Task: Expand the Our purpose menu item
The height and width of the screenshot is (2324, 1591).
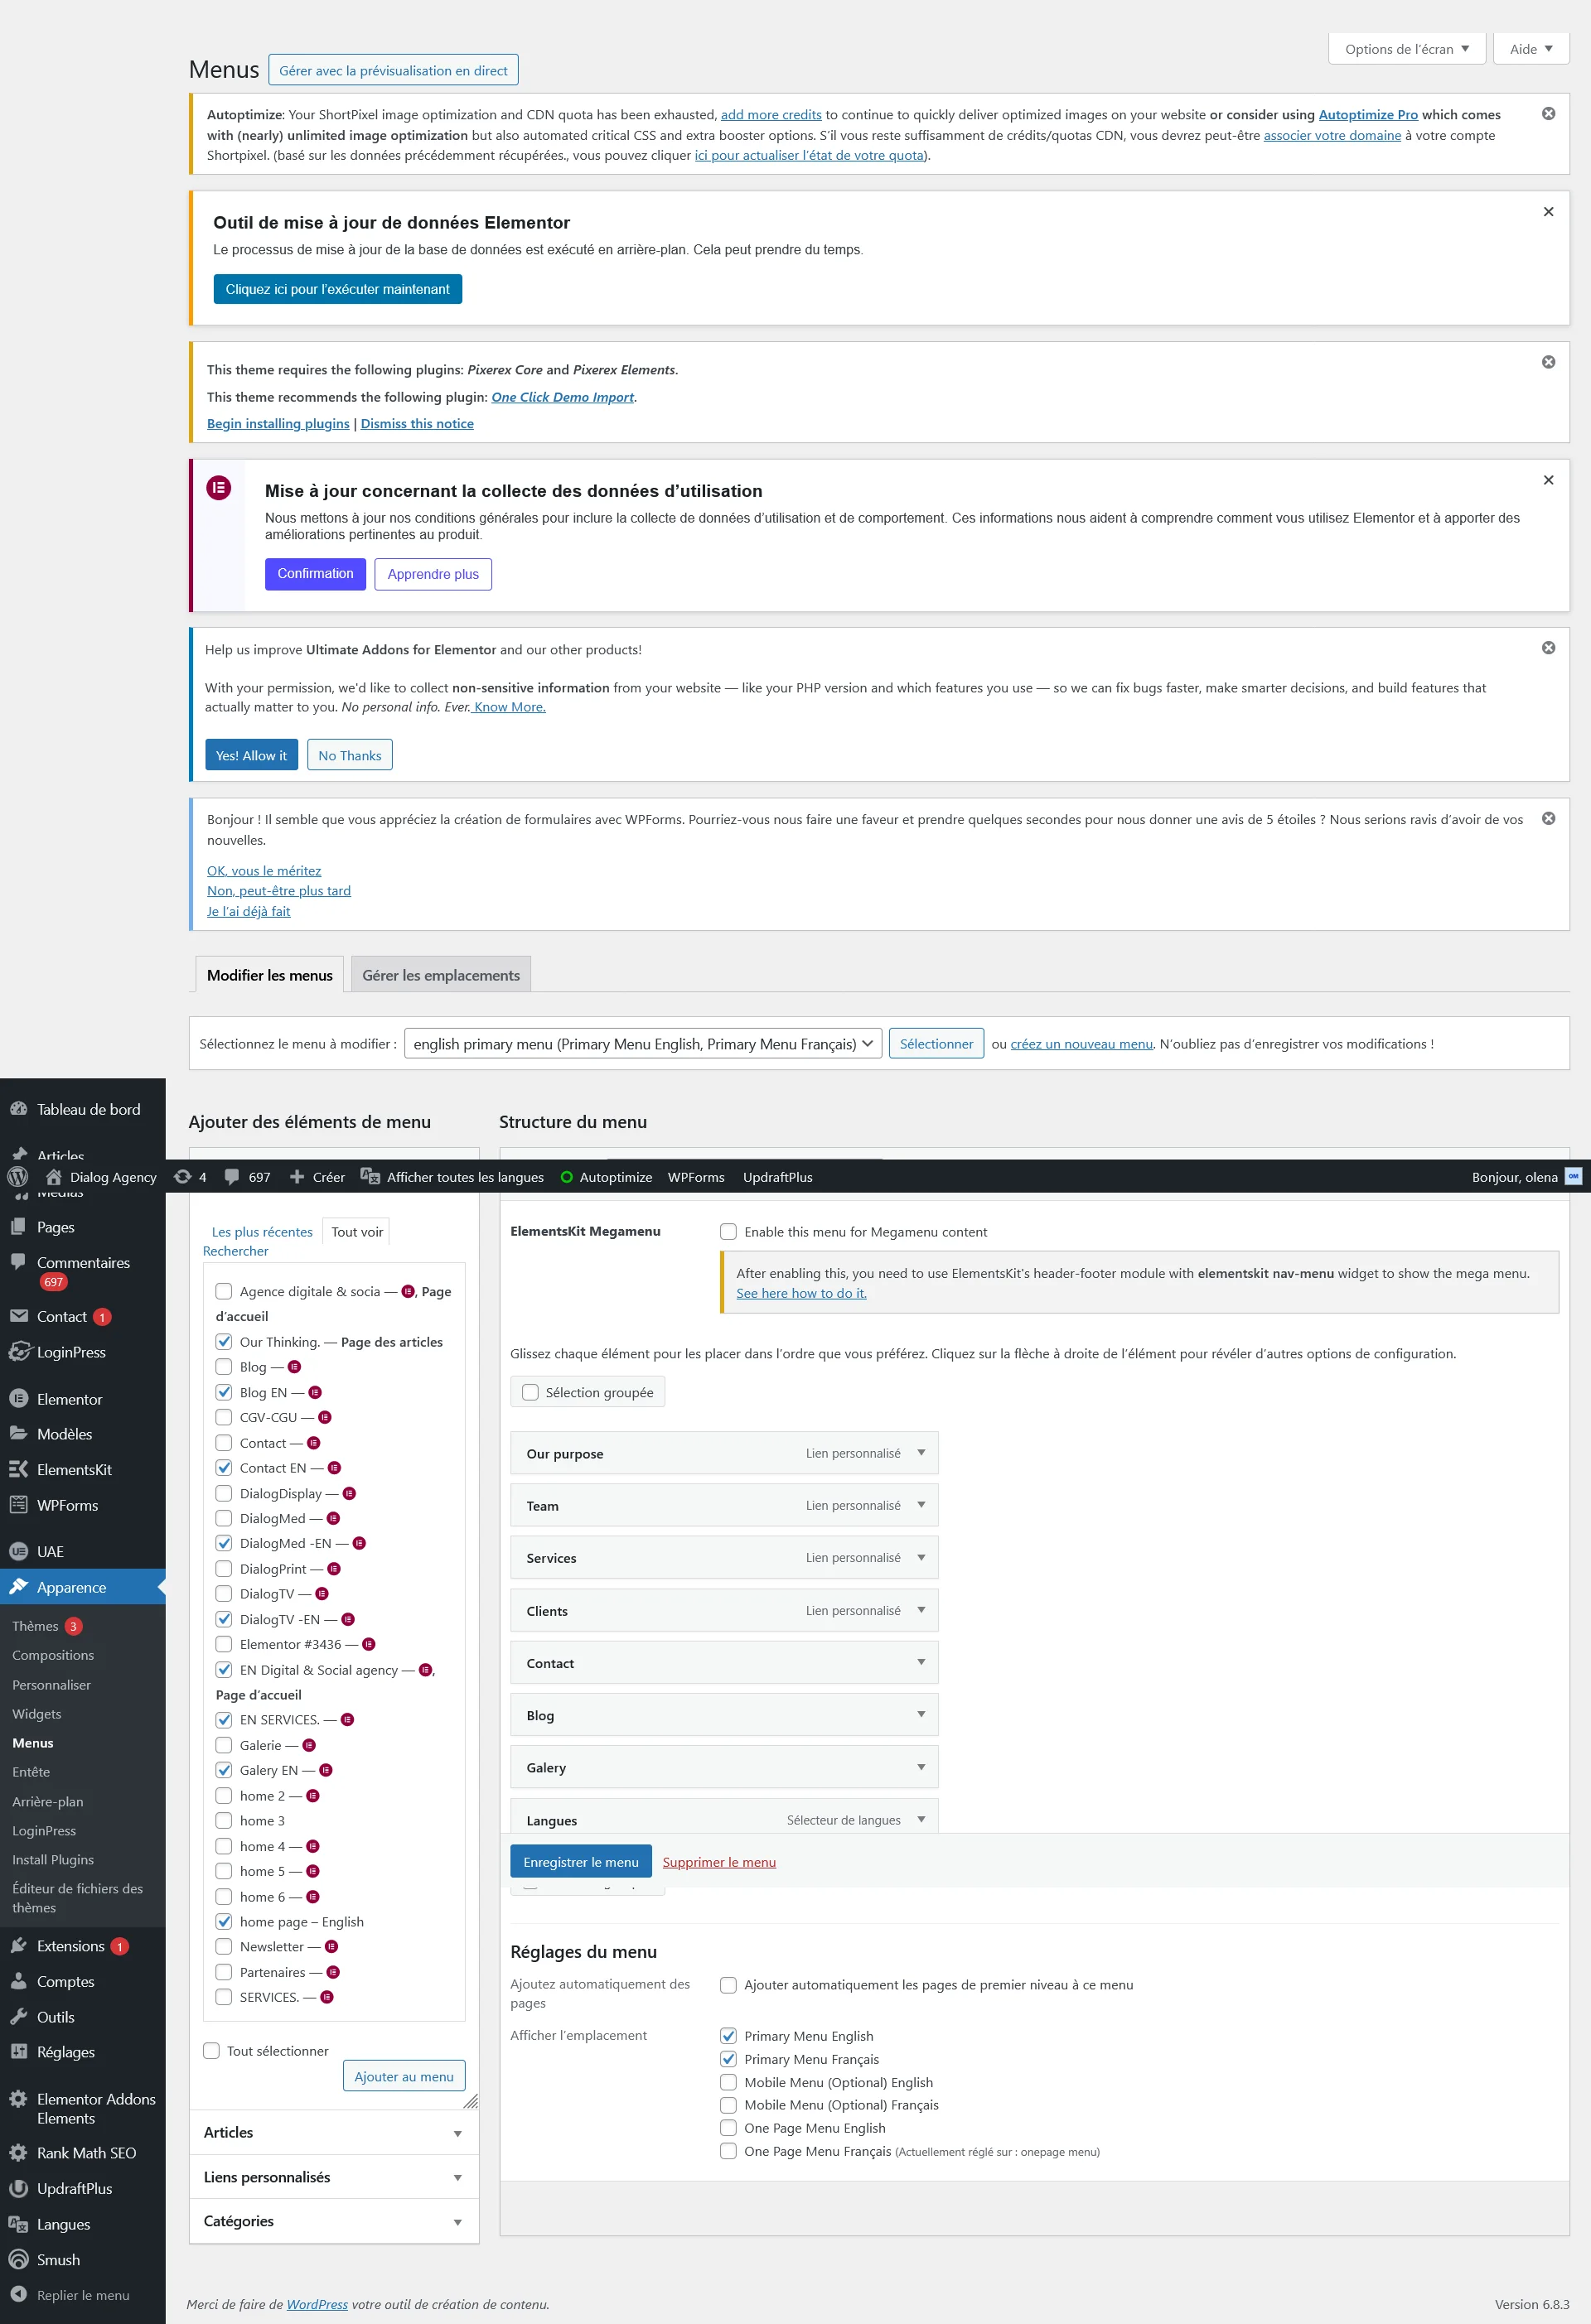Action: point(921,1453)
